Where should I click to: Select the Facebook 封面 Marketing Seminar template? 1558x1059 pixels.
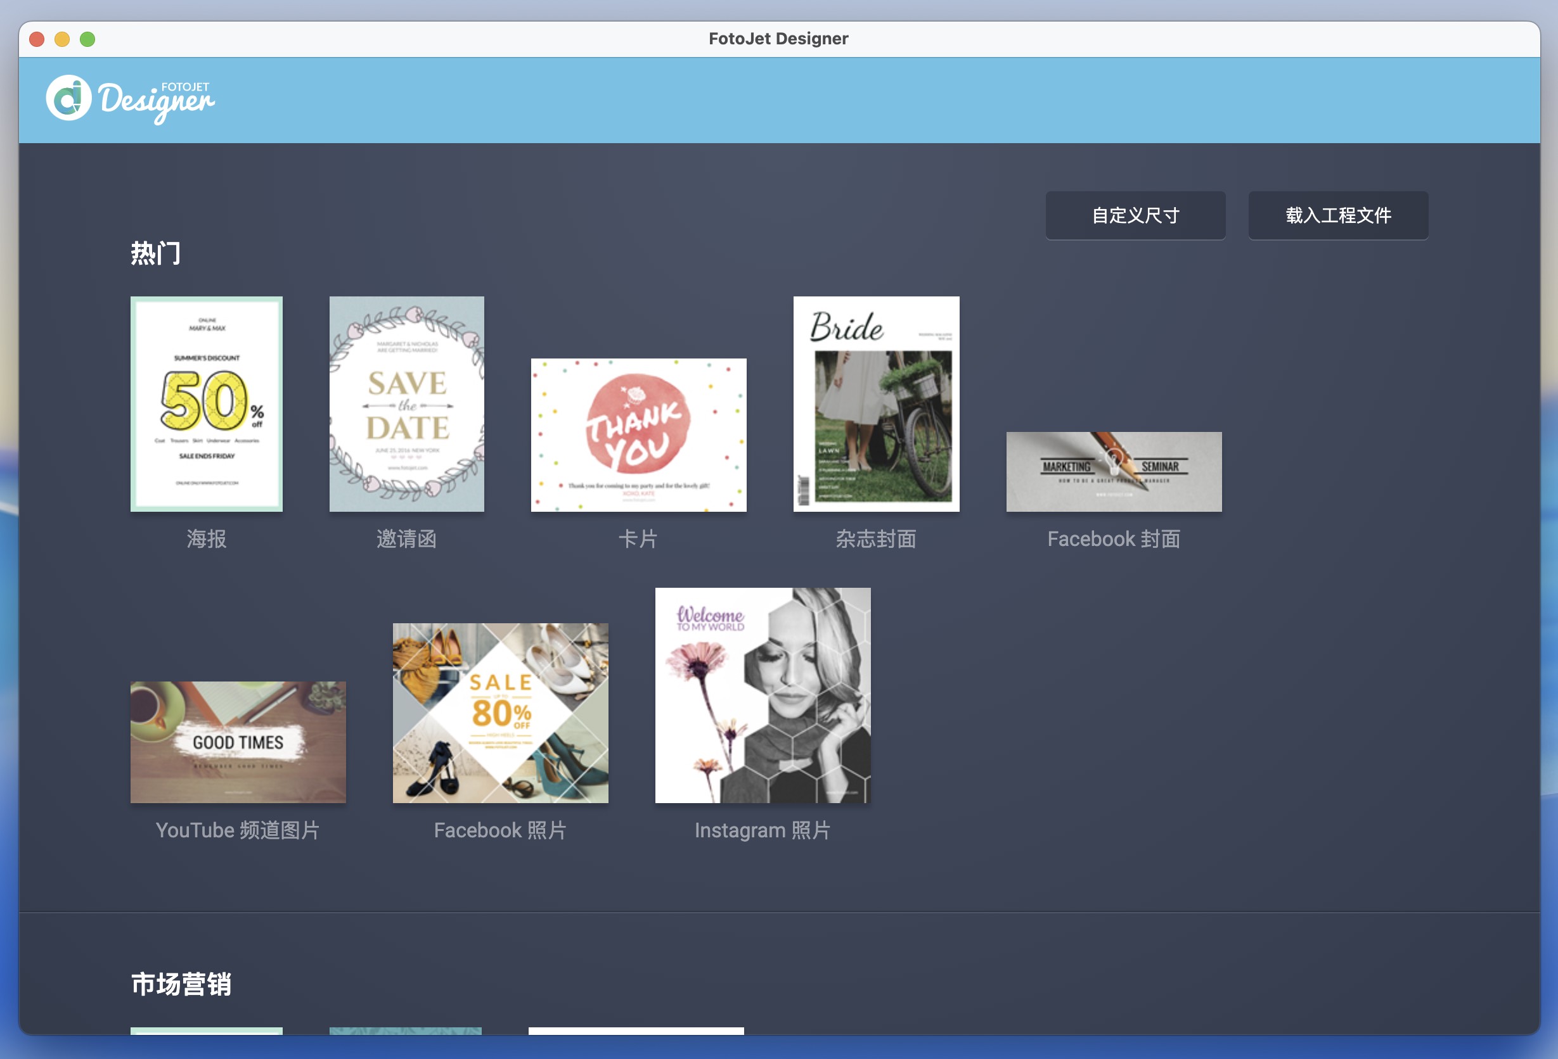click(x=1114, y=471)
